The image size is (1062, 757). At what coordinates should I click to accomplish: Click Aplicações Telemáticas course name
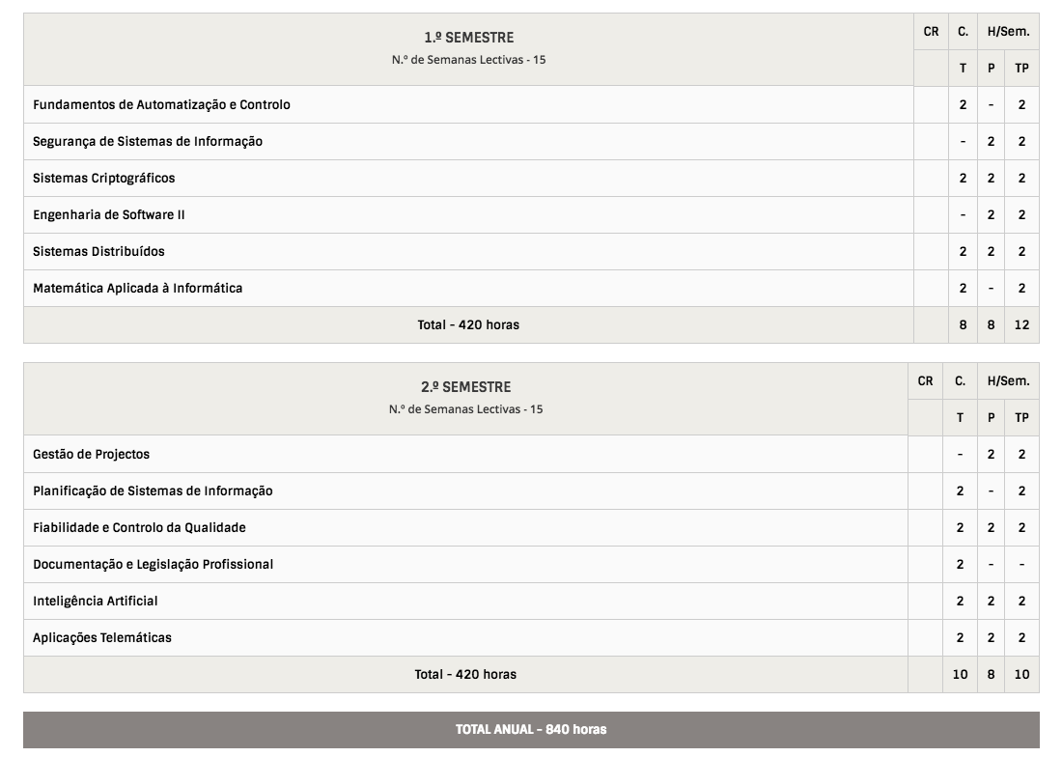click(x=102, y=637)
